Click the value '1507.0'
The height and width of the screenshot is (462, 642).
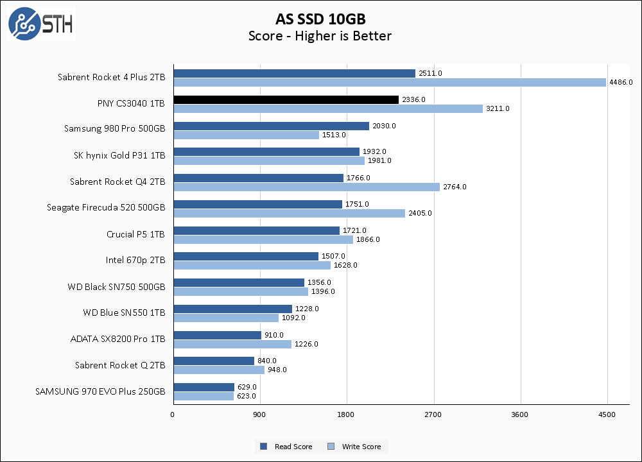point(333,256)
